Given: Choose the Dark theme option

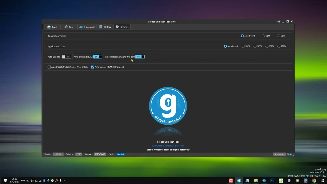Looking at the screenshot, I should (281, 36).
